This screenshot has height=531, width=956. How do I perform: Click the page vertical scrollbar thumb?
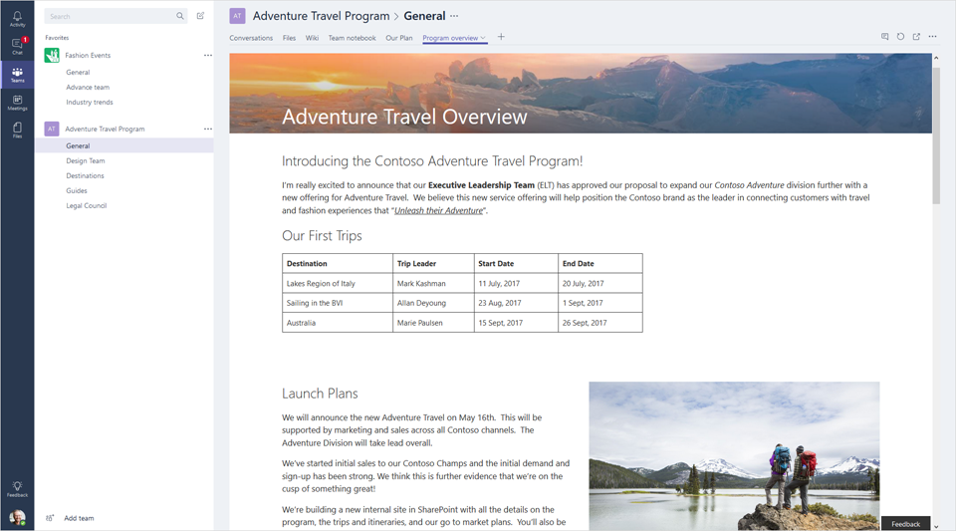[936, 135]
